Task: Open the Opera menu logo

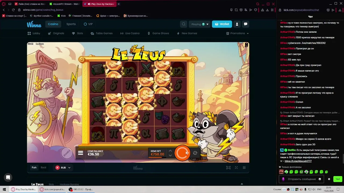Action: (x=4, y=4)
